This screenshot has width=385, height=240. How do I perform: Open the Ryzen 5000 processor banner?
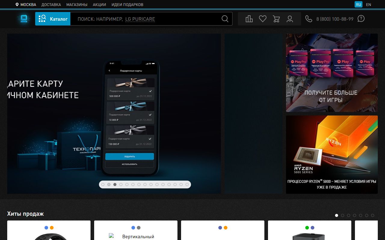coord(332,154)
